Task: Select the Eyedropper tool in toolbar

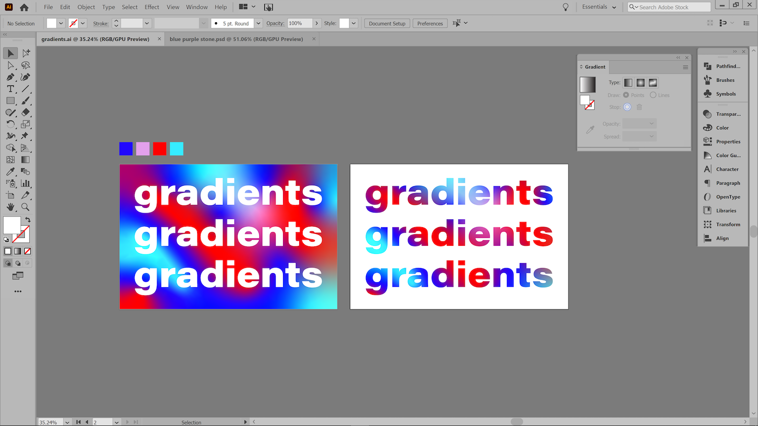Action: [x=11, y=172]
